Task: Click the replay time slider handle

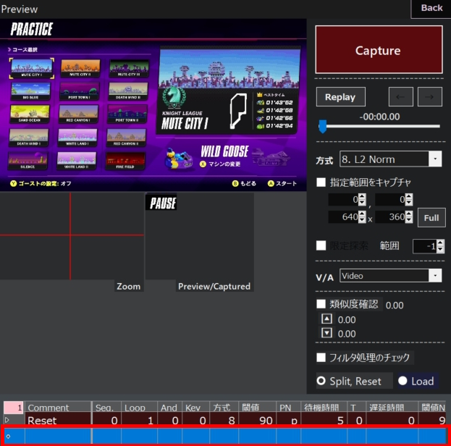Action: tap(323, 127)
